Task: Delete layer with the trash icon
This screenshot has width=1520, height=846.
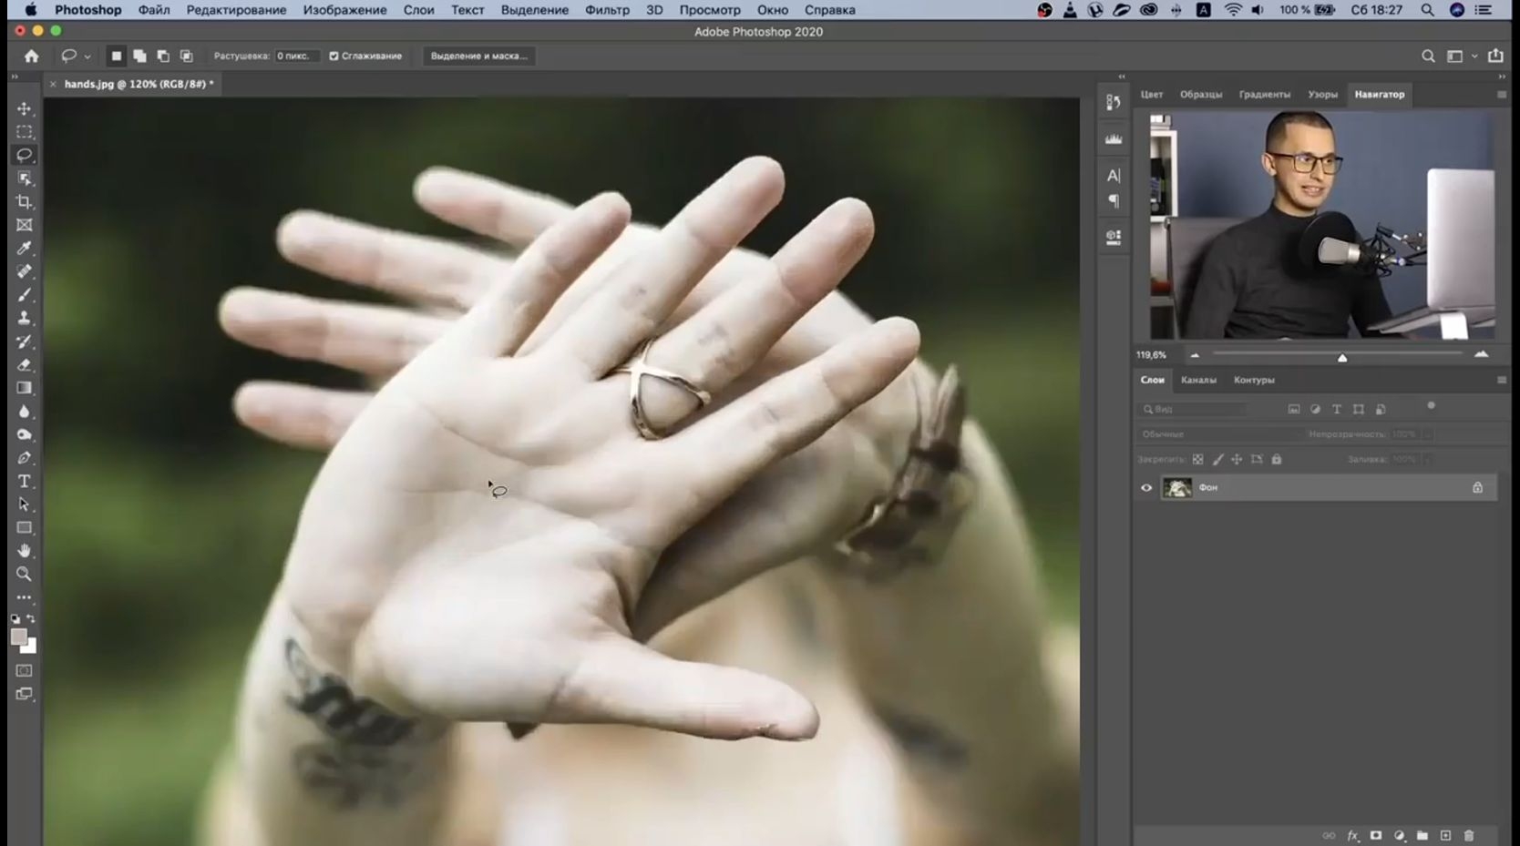Action: click(x=1469, y=835)
